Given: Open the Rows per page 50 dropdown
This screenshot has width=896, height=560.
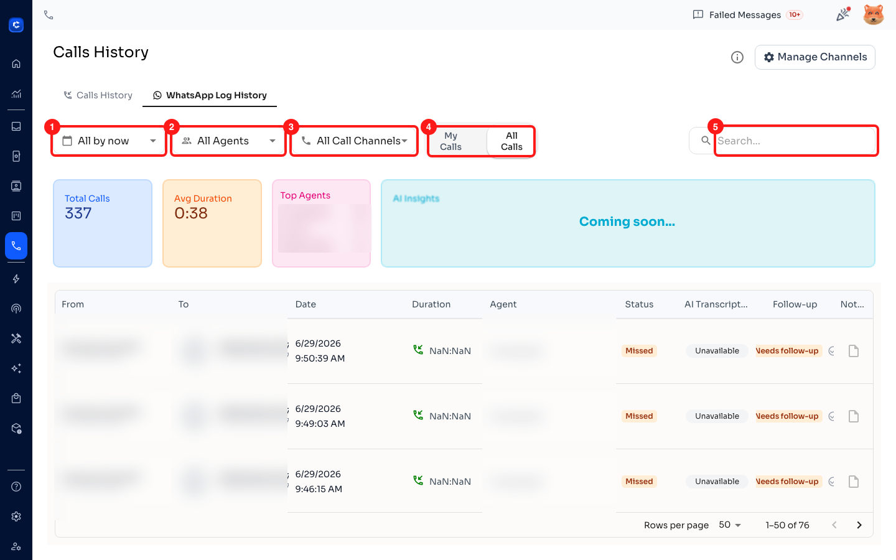Looking at the screenshot, I should pos(730,525).
